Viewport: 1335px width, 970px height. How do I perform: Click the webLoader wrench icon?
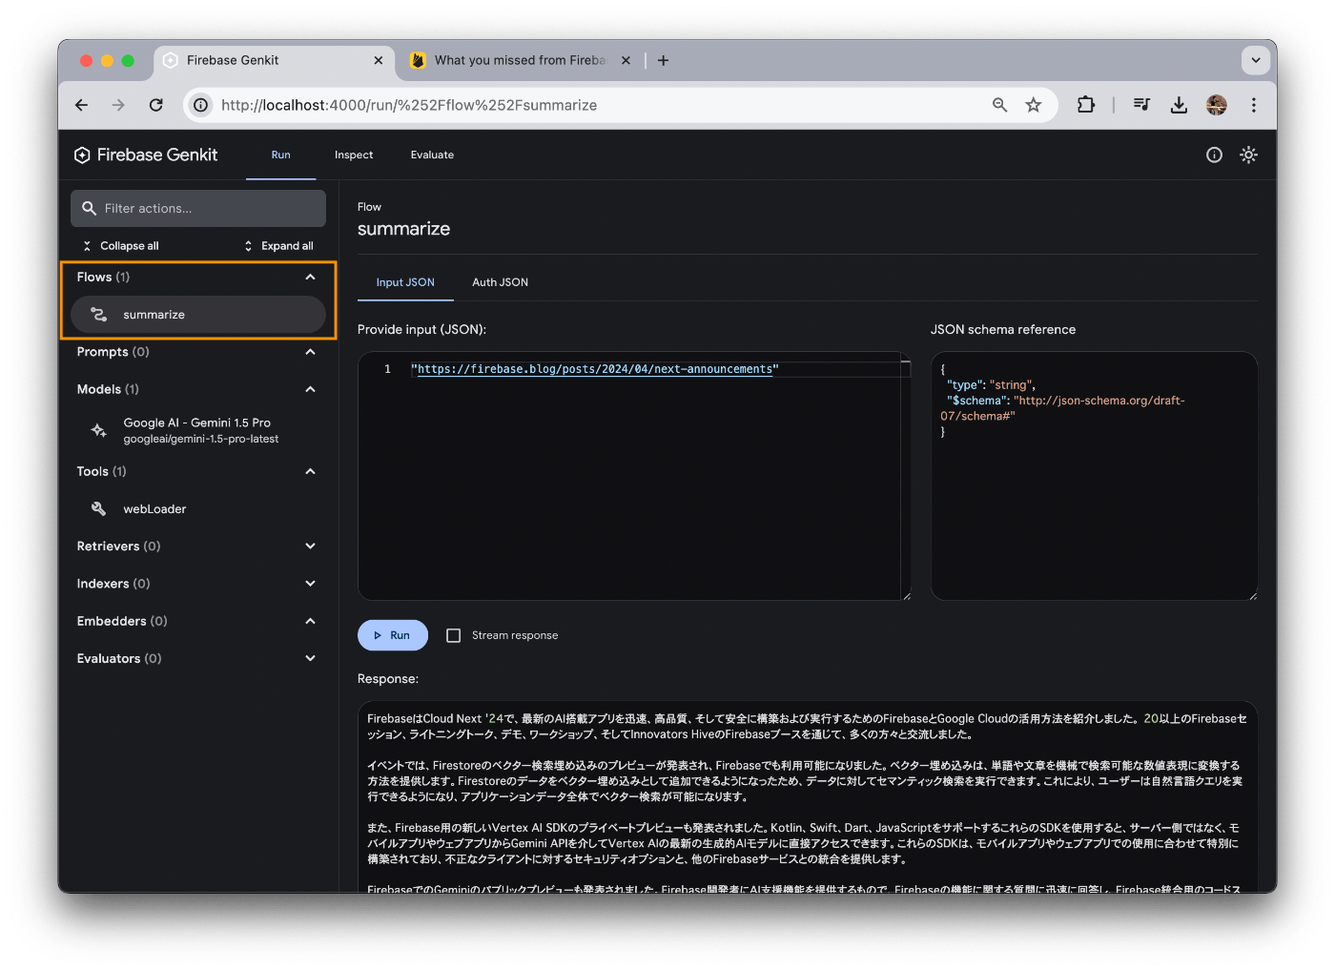(x=98, y=508)
